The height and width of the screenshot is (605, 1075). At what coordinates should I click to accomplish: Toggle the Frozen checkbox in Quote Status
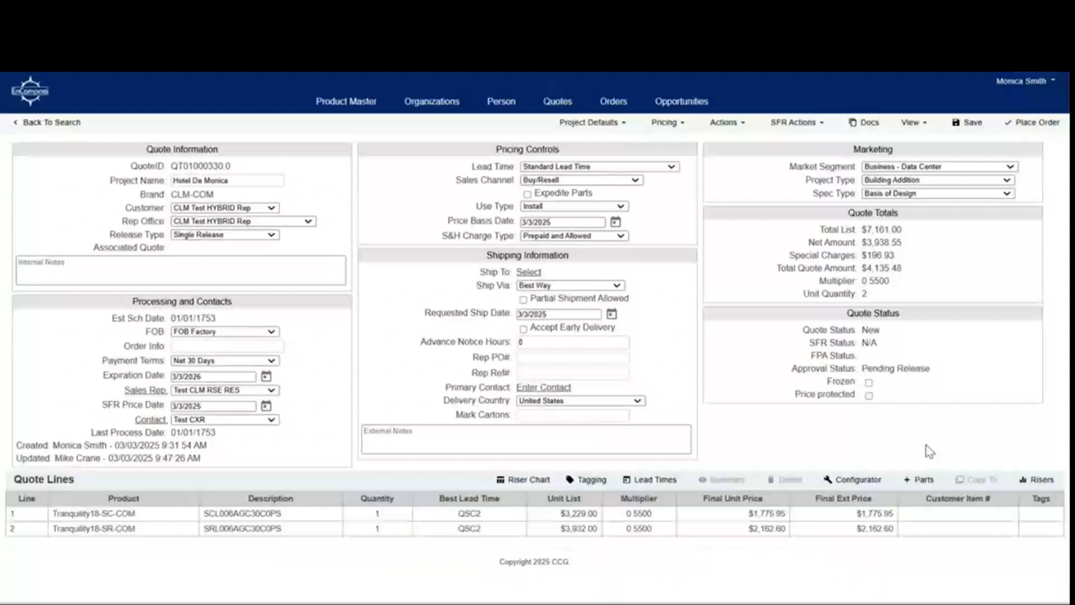[869, 382]
